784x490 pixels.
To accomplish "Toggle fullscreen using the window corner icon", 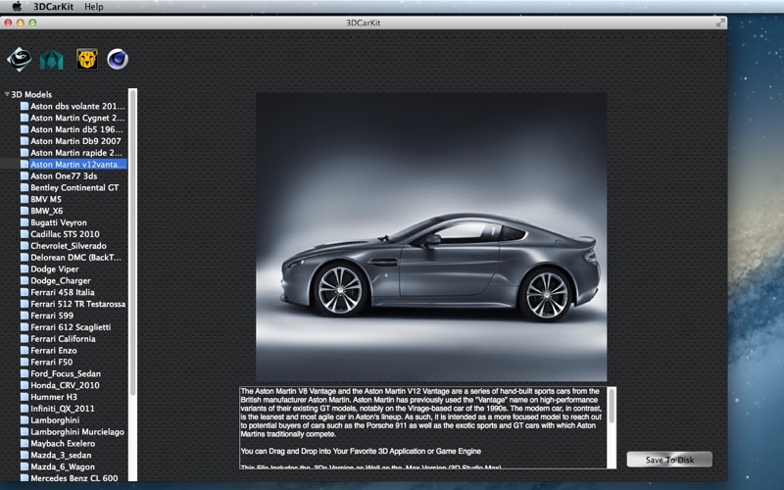I will click(x=720, y=23).
